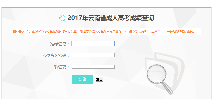Click the 验证码 field label
The width and height of the screenshot is (213, 99).
pyautogui.click(x=62, y=67)
